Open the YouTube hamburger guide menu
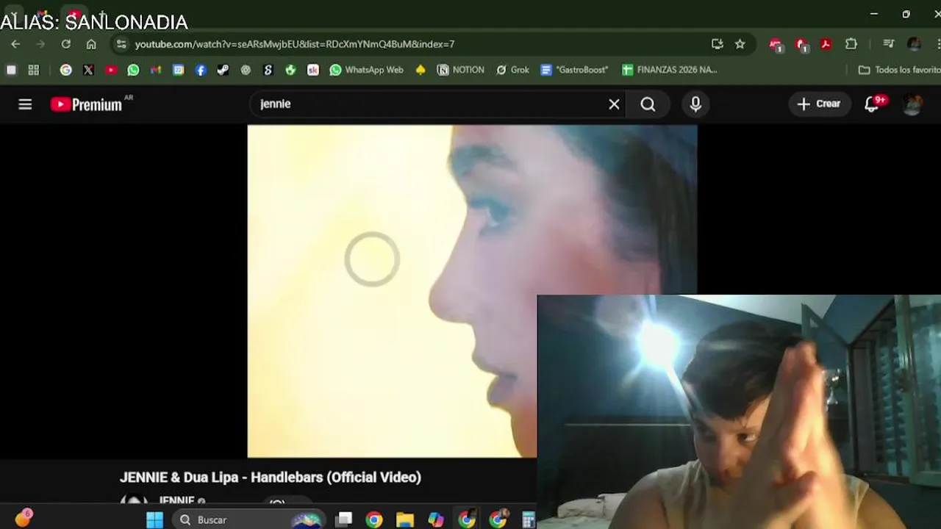The image size is (941, 529). pos(25,104)
